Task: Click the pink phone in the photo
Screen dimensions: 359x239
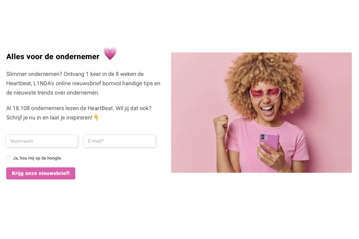Action: (269, 143)
